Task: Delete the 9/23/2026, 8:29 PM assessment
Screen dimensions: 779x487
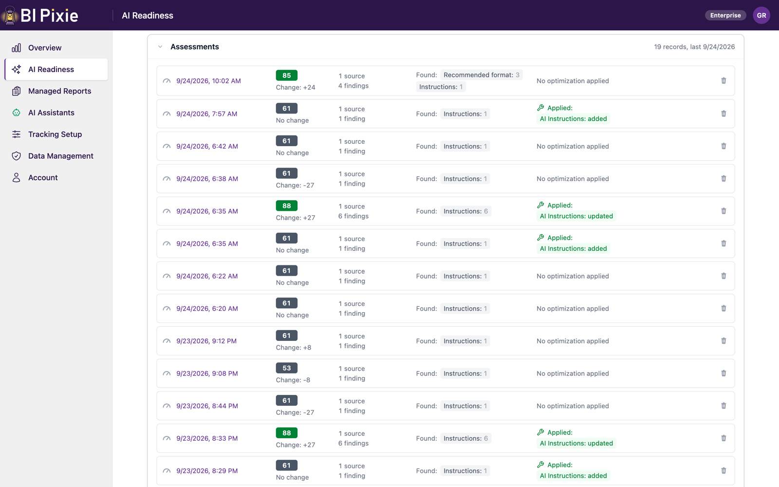Action: [723, 471]
